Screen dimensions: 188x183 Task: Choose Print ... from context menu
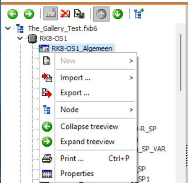[88, 158]
